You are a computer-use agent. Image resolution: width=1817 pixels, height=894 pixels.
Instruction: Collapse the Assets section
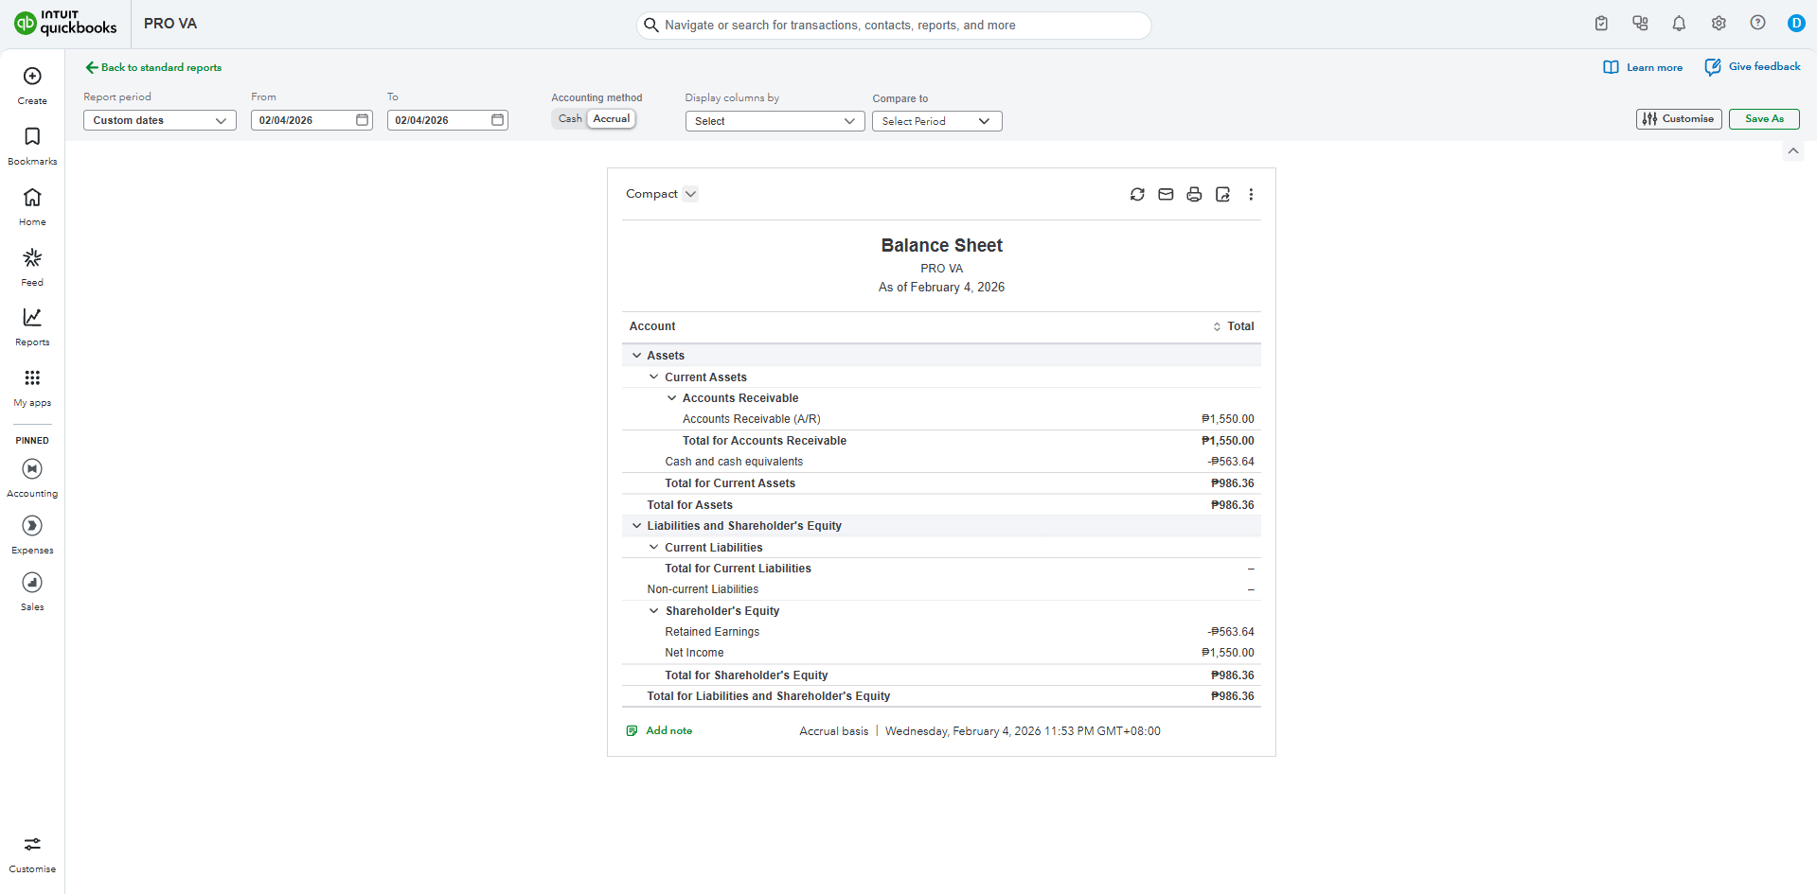637,356
